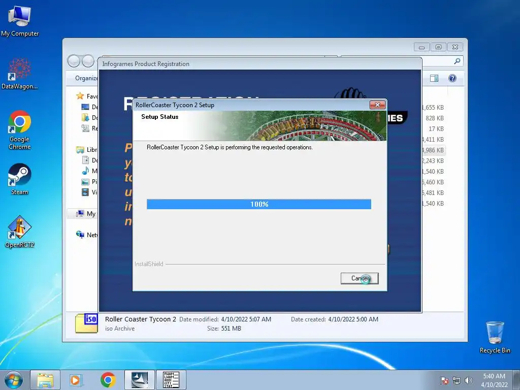The height and width of the screenshot is (390, 520).
Task: Show the clock and date flyout
Action: click(x=494, y=380)
